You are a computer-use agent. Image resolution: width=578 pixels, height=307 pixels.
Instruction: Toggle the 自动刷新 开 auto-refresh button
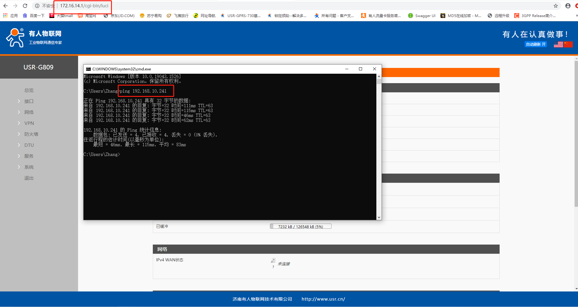pos(536,44)
